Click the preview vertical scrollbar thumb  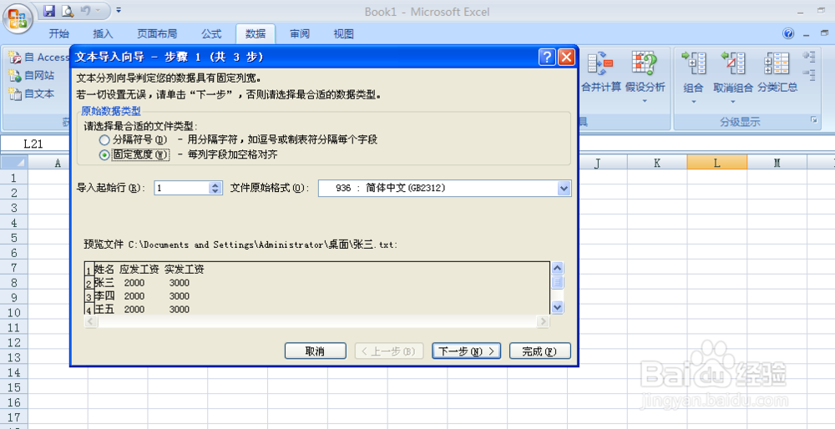click(557, 282)
